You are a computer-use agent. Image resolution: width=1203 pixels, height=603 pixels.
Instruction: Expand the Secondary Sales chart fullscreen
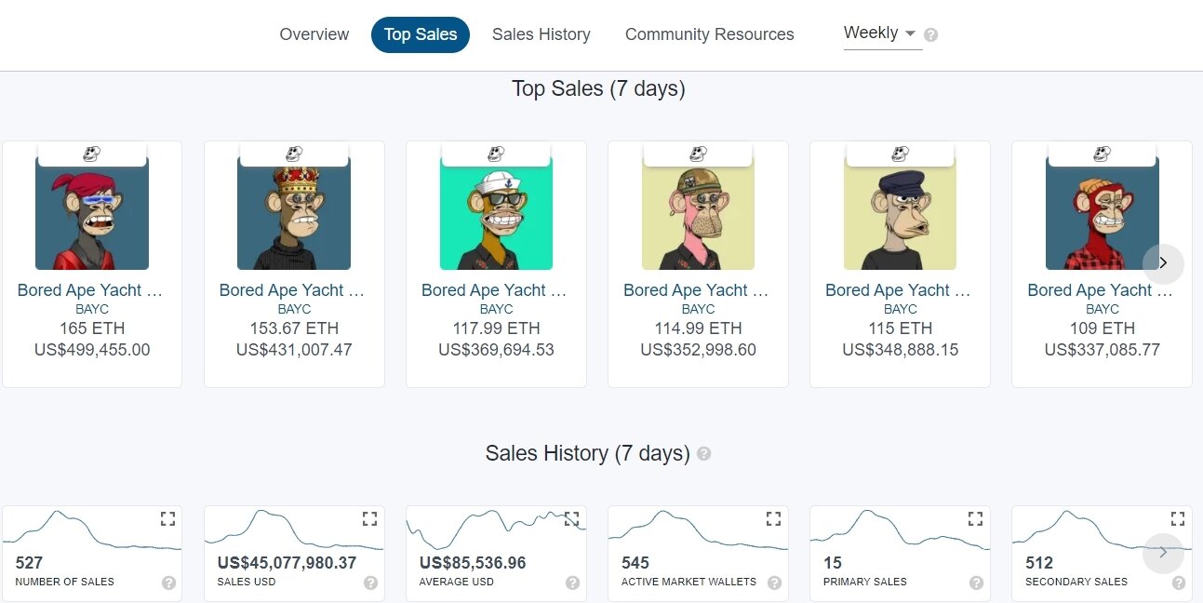click(1178, 518)
